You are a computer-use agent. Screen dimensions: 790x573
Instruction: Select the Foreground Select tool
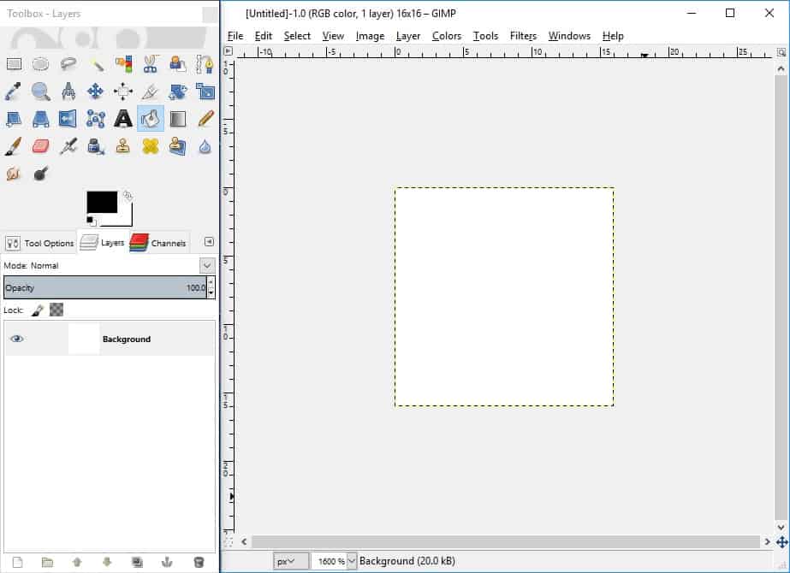[x=177, y=64]
